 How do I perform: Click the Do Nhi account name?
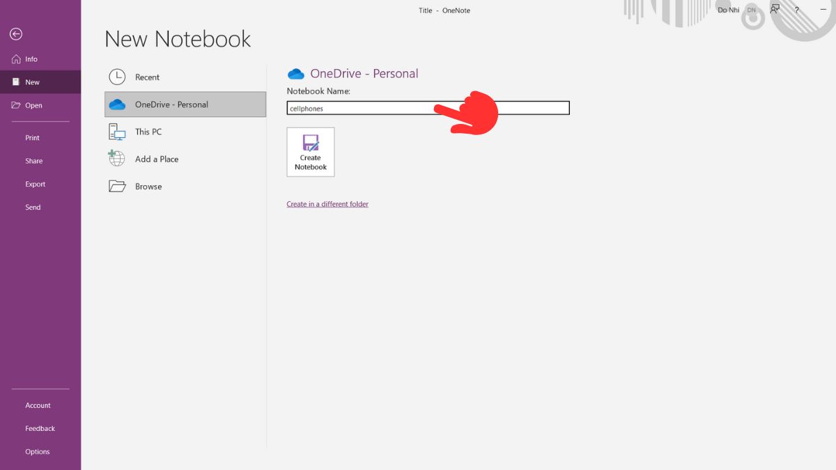point(728,10)
